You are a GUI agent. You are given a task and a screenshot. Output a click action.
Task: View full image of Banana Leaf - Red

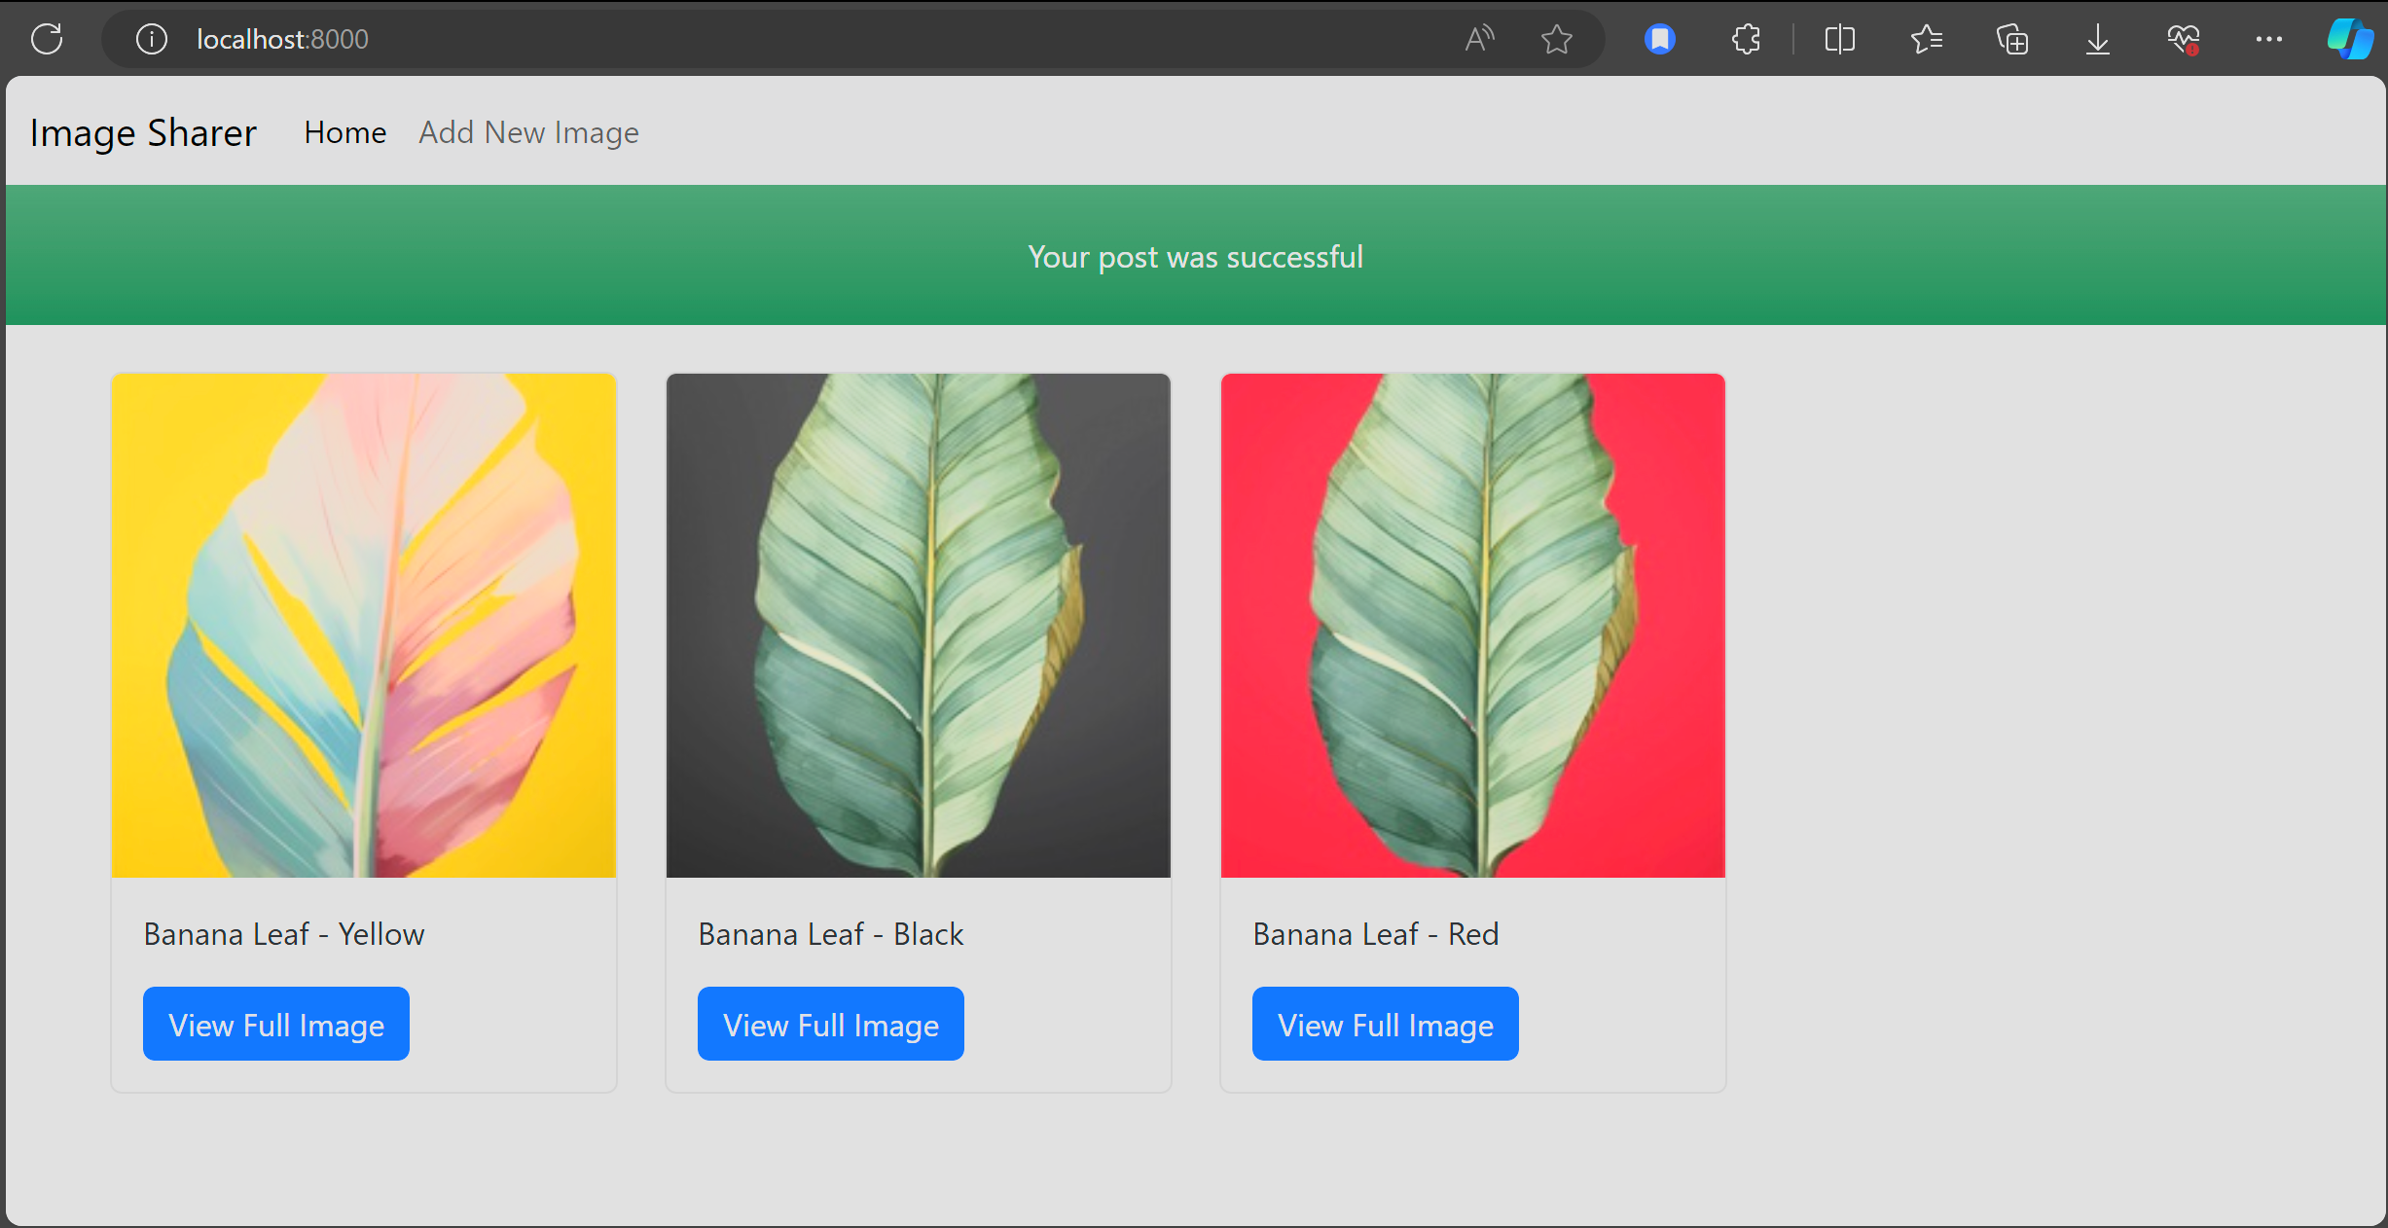pyautogui.click(x=1386, y=1024)
